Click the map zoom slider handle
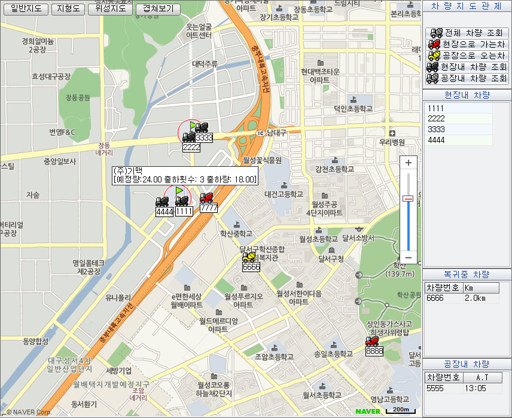 [409, 198]
